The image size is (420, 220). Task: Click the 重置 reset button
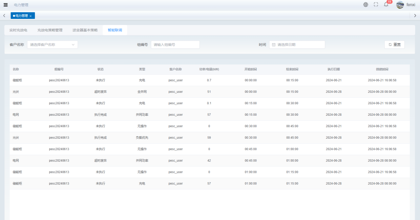point(394,44)
